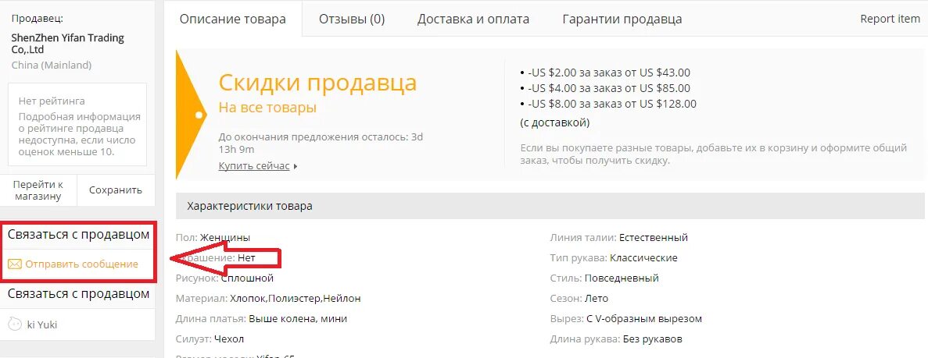Click the Скидки продавца banner heading

tap(318, 83)
